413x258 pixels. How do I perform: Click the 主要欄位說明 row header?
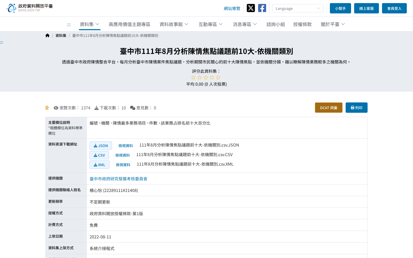pyautogui.click(x=66, y=128)
